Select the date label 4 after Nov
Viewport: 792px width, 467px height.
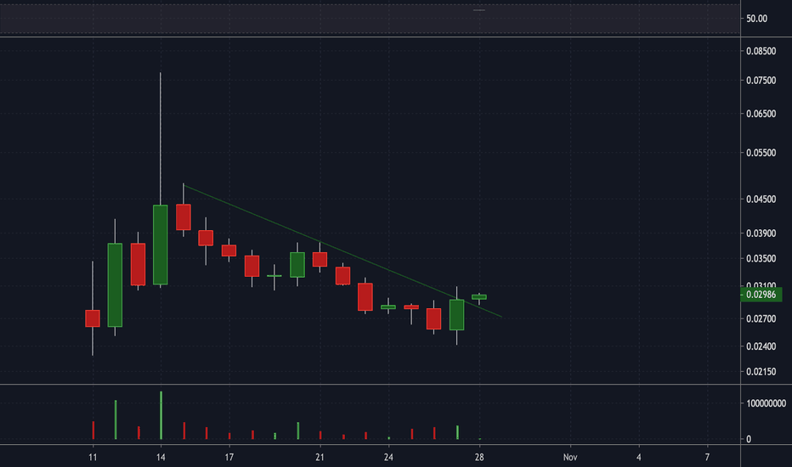(x=638, y=457)
